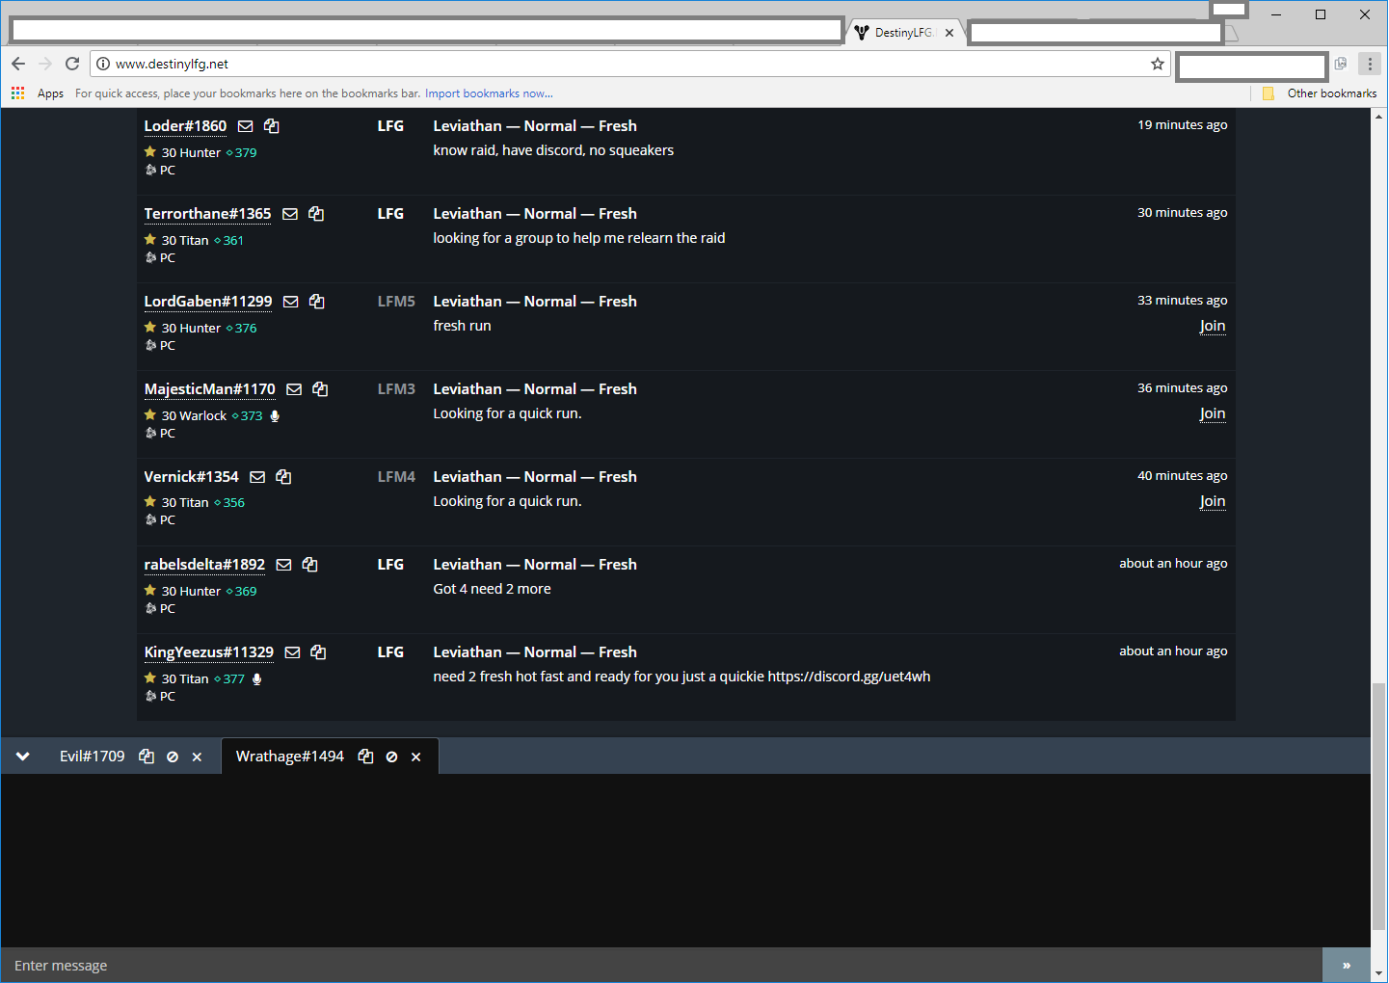1389x983 pixels.
Task: Close the Evil#1709 chat tab
Action: (197, 757)
